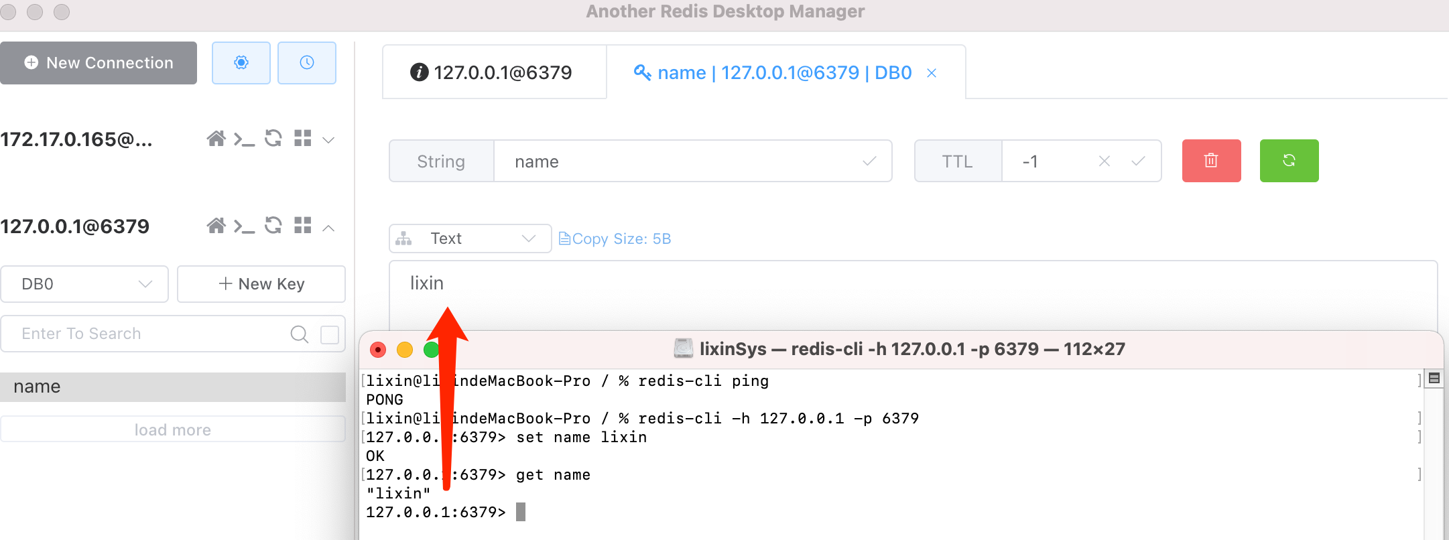
Task: Click the New Connection button
Action: coord(99,63)
